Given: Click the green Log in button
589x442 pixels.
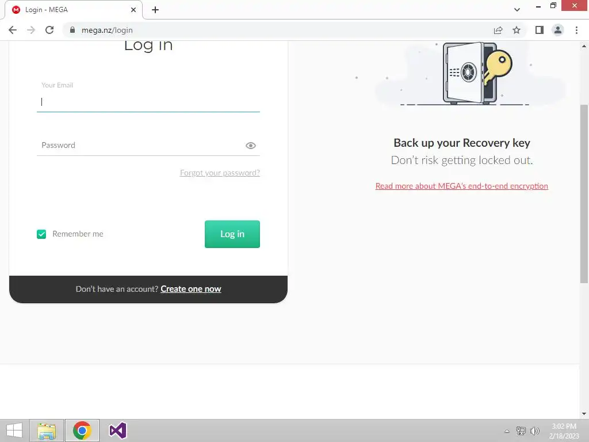Looking at the screenshot, I should (232, 234).
